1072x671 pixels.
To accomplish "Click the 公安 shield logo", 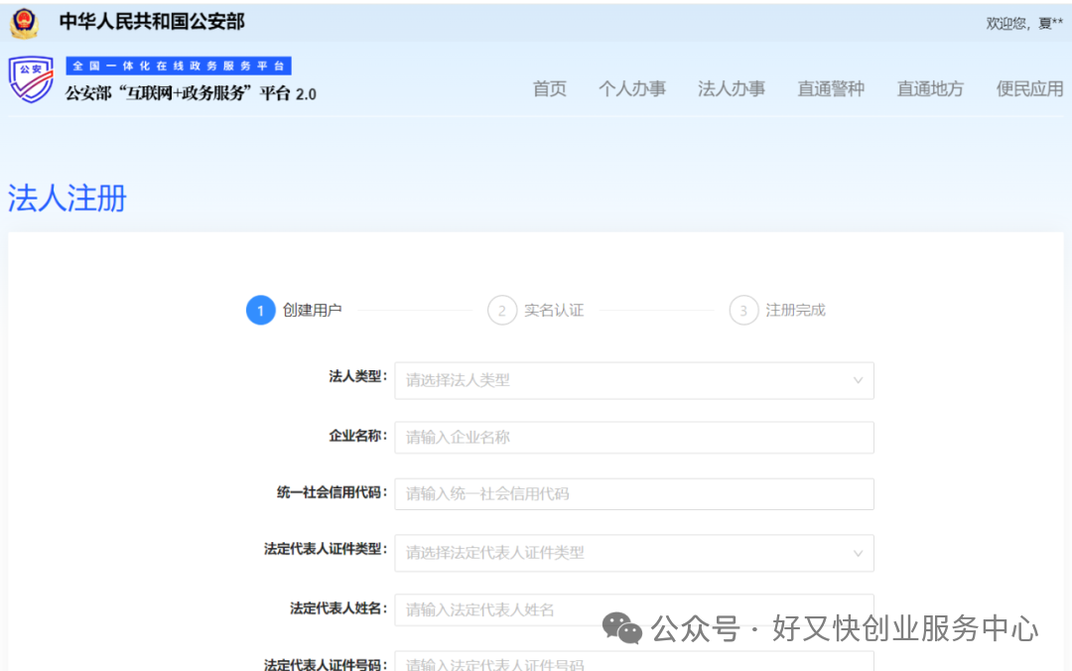I will pos(31,79).
